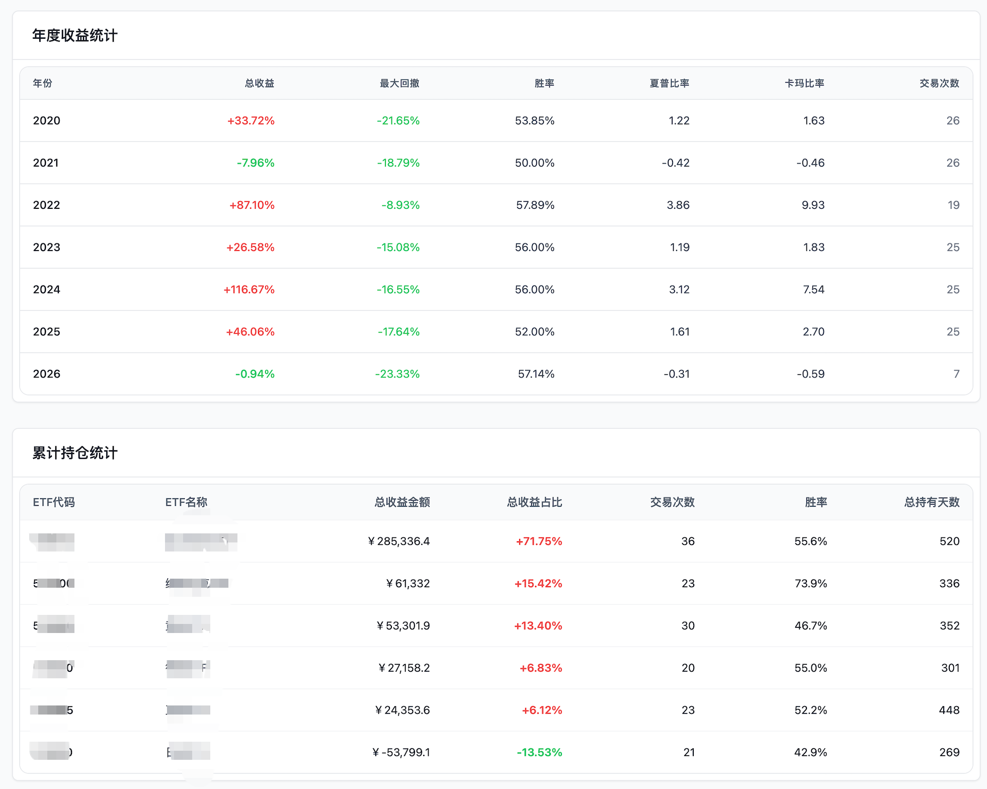This screenshot has width=987, height=789.
Task: Click the 年度收益统计 section title
Action: 74,36
